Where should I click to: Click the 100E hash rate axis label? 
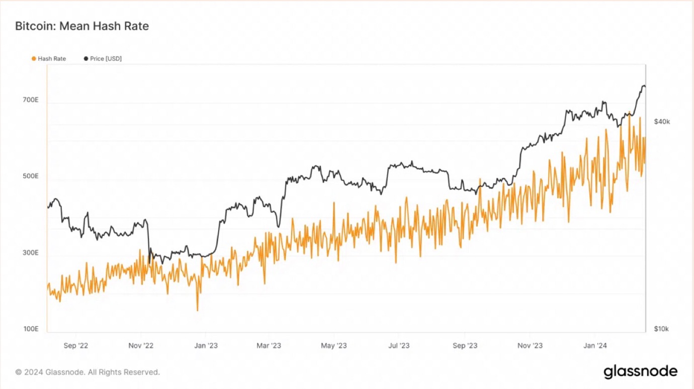coord(30,329)
